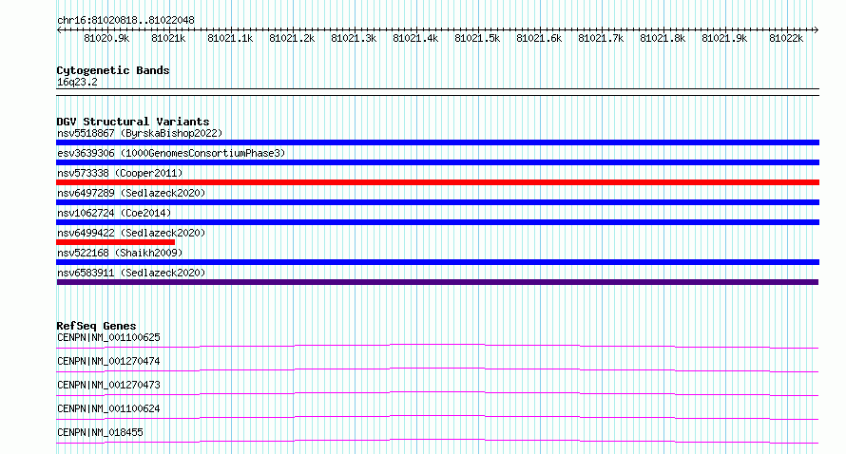
Task: Open variant nsv6497289 (Sedlazeck2020) label
Action: [x=131, y=193]
